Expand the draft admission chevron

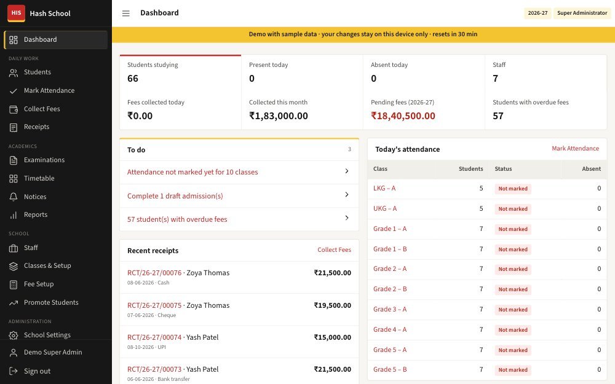click(347, 195)
